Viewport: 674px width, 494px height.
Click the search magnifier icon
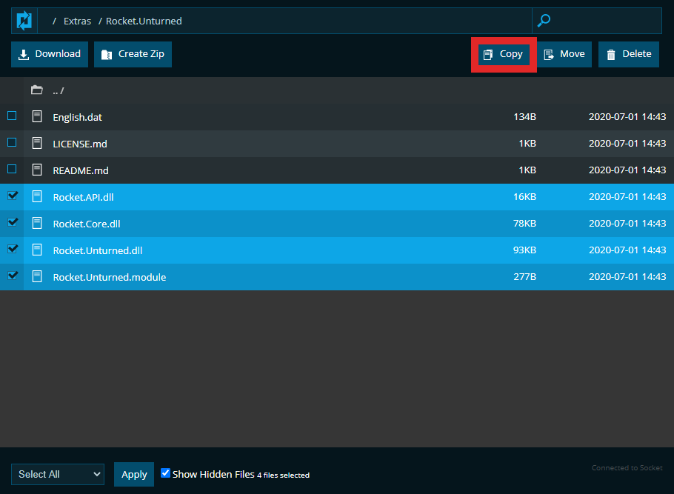click(x=544, y=21)
